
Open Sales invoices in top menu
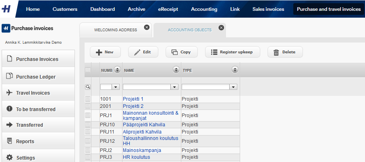pos(268,9)
